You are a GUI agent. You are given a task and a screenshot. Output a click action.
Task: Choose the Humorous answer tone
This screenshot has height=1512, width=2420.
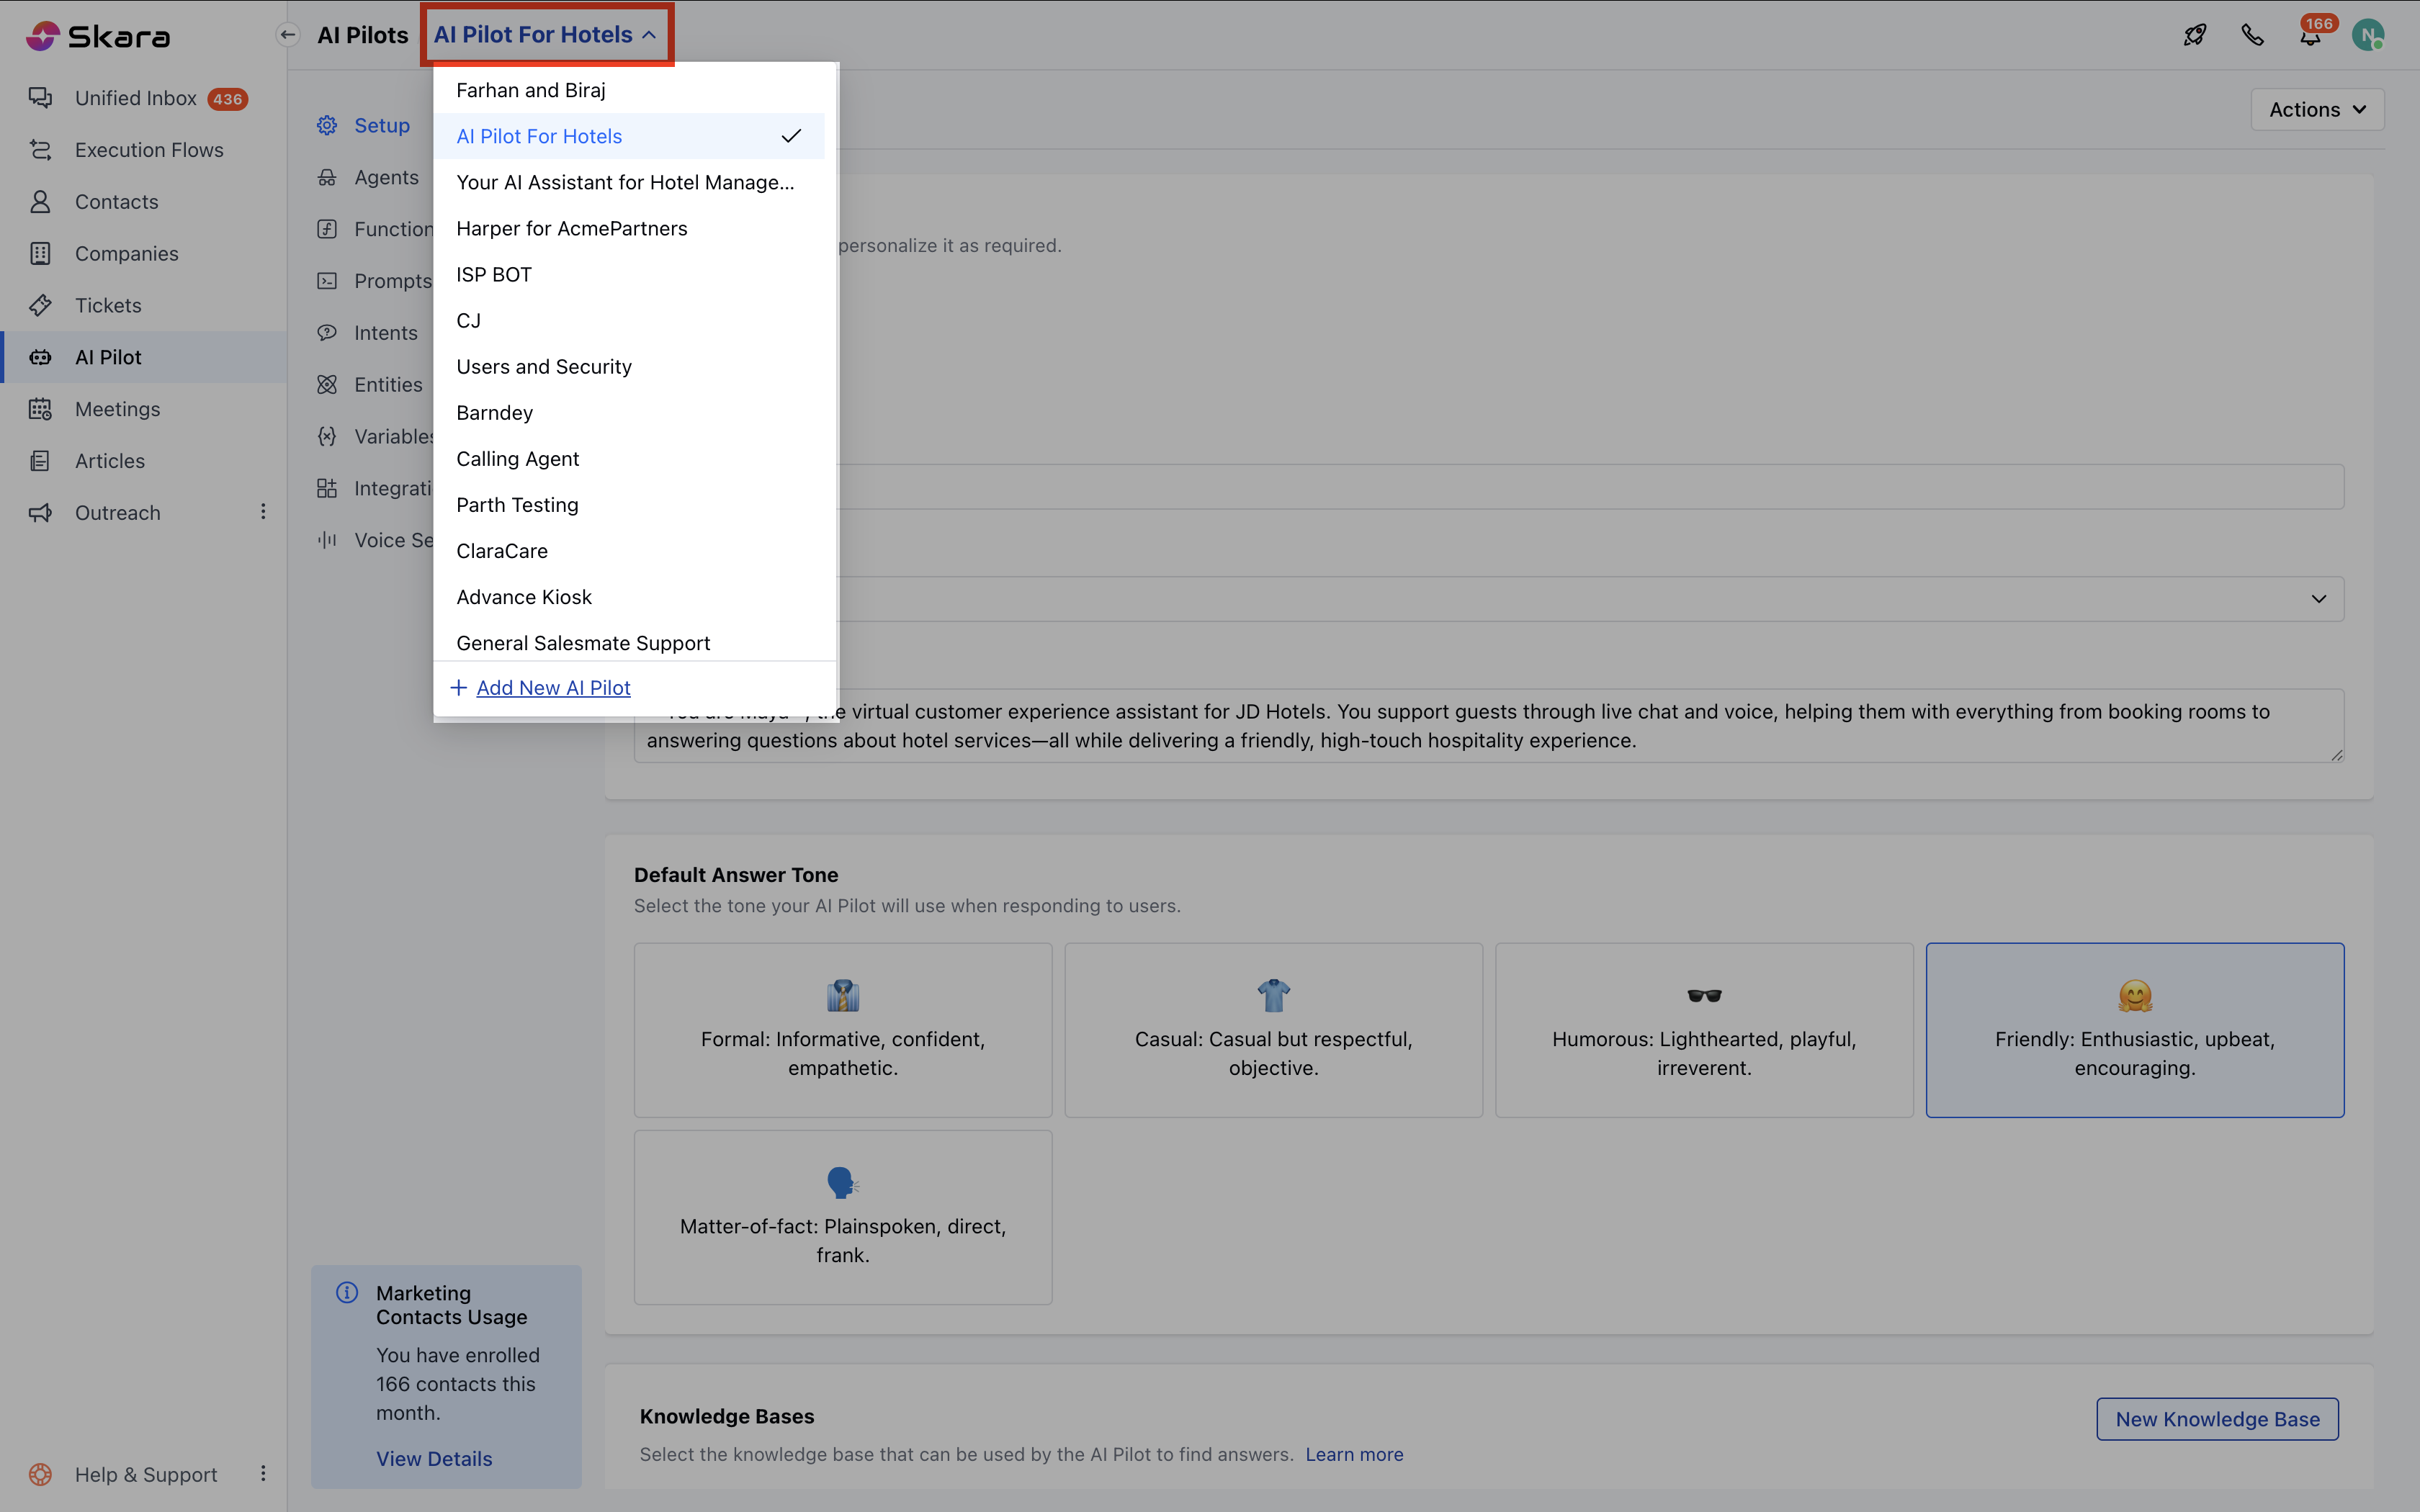(1703, 1029)
